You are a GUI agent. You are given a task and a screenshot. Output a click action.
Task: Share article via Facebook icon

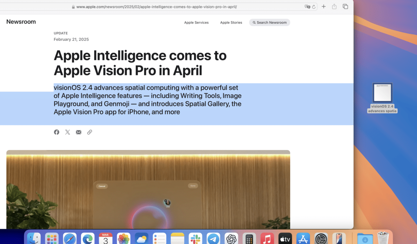[57, 132]
